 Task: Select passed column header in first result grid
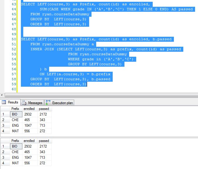point(44,109)
